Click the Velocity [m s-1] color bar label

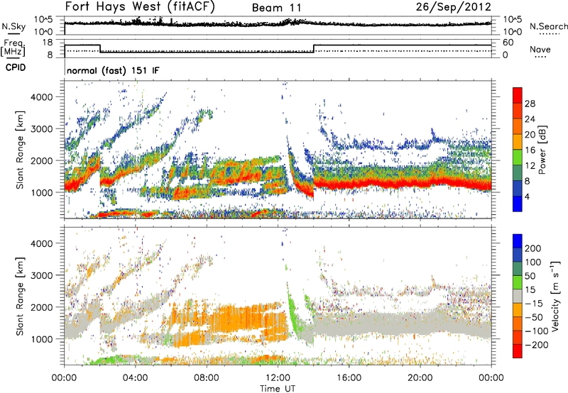[x=555, y=296]
